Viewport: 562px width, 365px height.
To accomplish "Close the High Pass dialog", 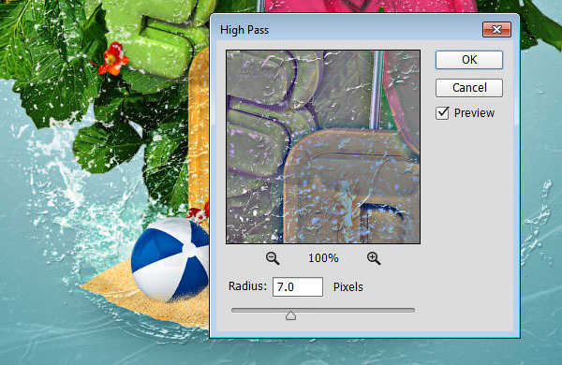I will (x=496, y=29).
